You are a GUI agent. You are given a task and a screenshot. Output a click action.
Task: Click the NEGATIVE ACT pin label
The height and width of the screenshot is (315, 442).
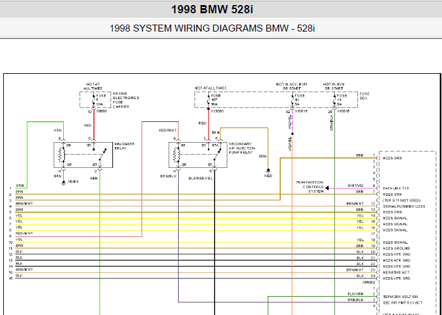(396, 273)
